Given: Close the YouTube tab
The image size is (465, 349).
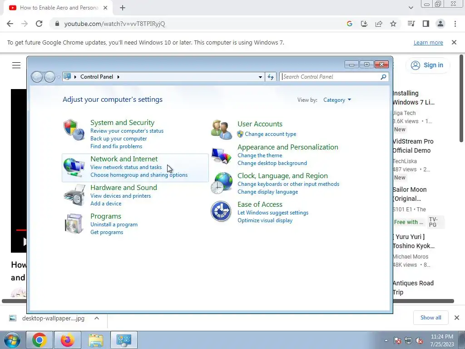Looking at the screenshot, I should point(105,8).
